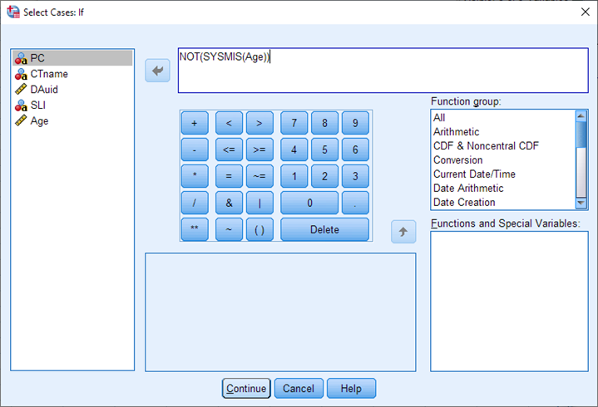Select the Age variable
598x407 pixels.
coord(72,120)
